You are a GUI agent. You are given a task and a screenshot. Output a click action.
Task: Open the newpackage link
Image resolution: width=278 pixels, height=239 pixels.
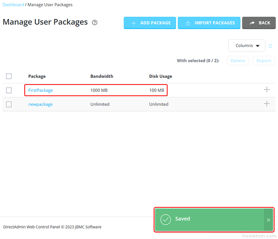[41, 104]
